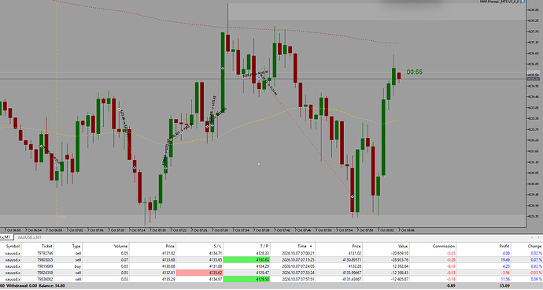
Task: Click the 00:55 candle countdown timer on chart
Action: click(x=414, y=72)
